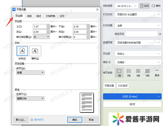The width and height of the screenshot is (163, 126).
Task: Toggle 横向 orientation in print panel
Action: (x=156, y=5)
